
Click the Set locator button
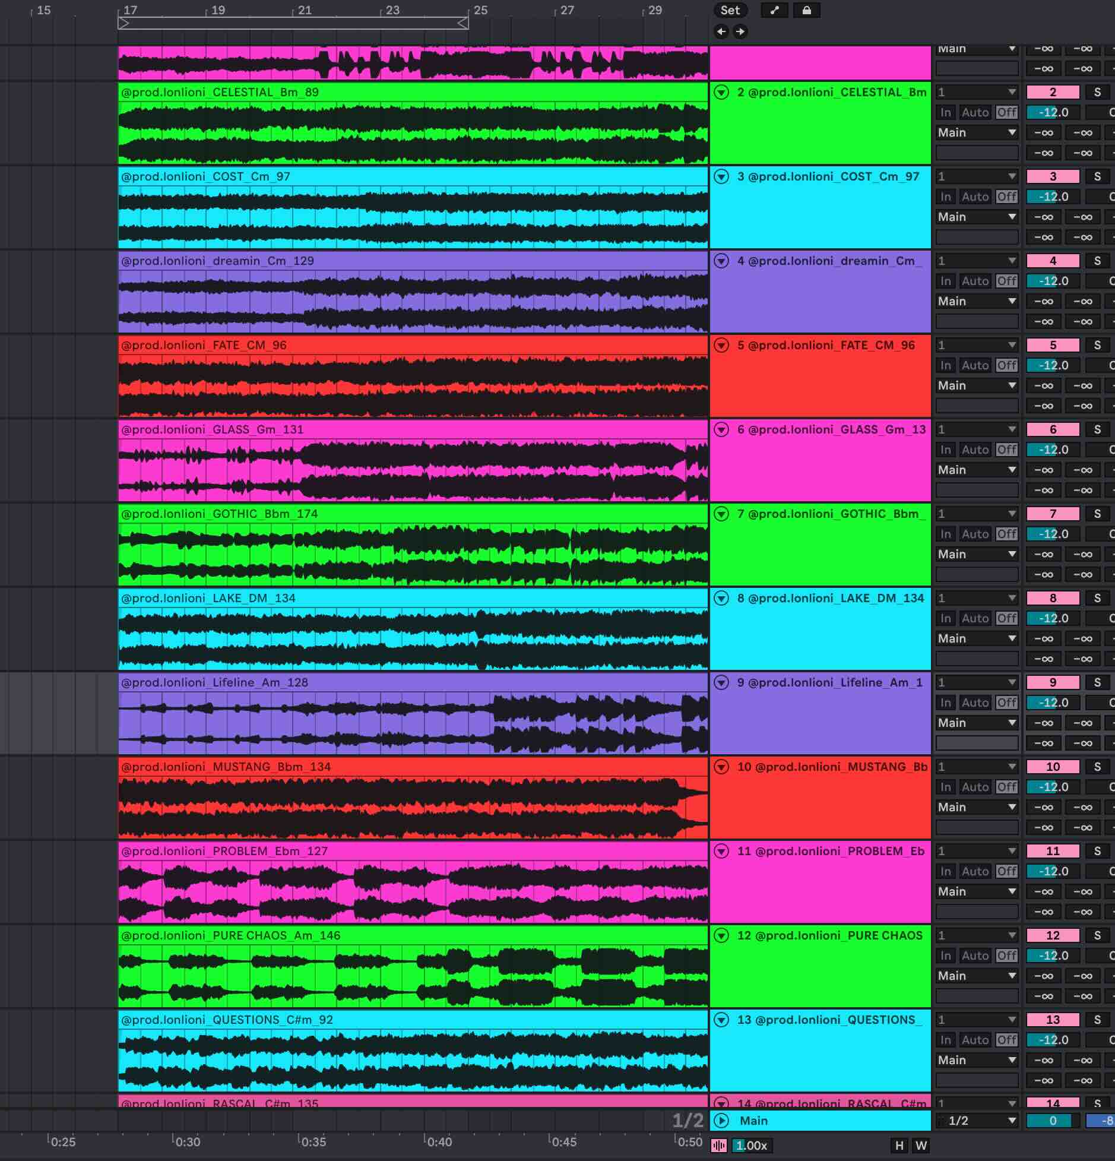(730, 10)
